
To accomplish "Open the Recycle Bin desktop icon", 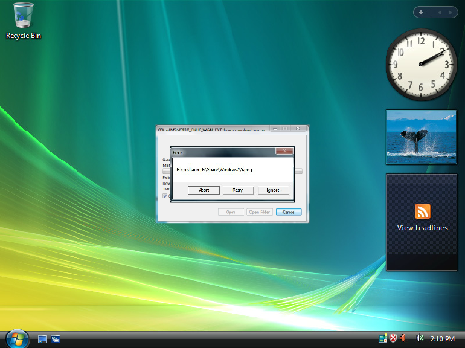I will (x=23, y=20).
